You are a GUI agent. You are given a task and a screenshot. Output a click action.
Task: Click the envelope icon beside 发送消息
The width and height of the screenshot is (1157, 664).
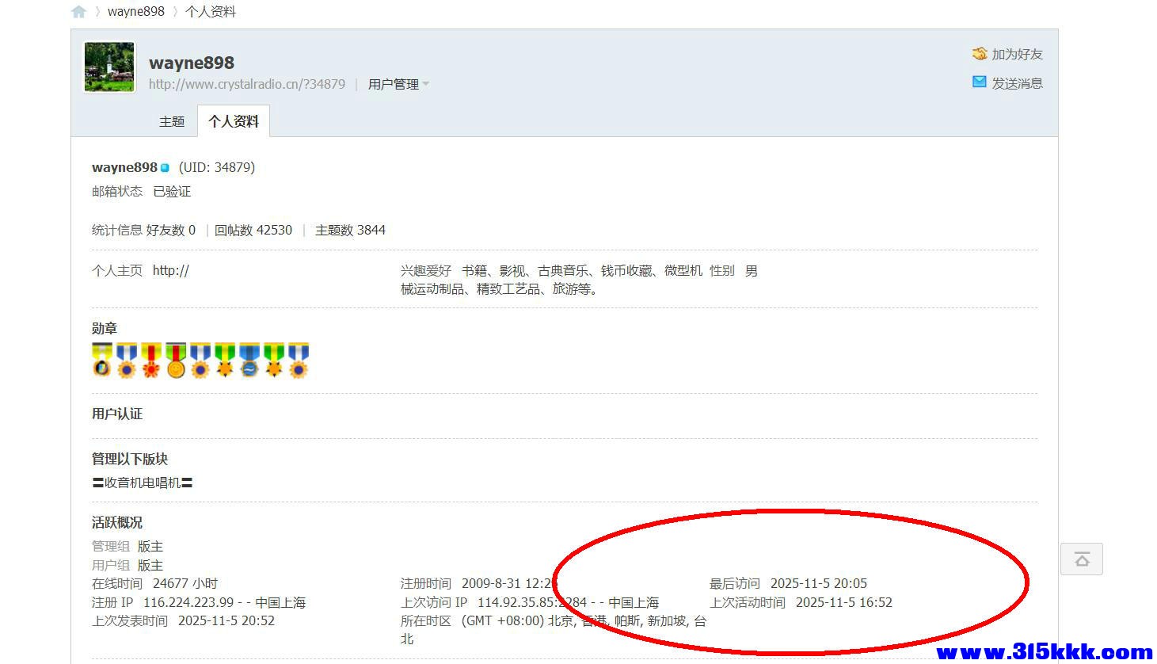point(979,82)
